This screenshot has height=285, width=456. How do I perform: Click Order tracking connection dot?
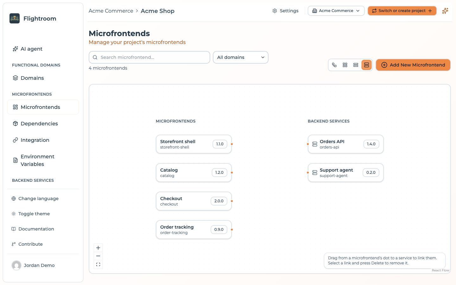pos(232,230)
